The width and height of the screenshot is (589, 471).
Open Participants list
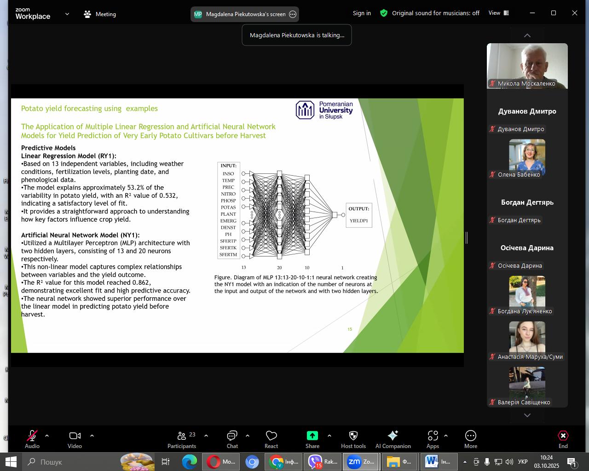[x=182, y=439]
